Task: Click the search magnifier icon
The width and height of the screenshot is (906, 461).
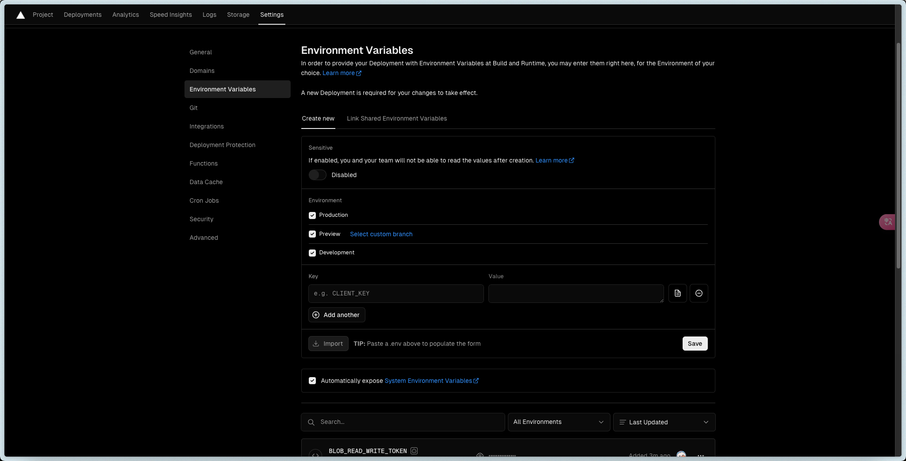Action: [311, 422]
